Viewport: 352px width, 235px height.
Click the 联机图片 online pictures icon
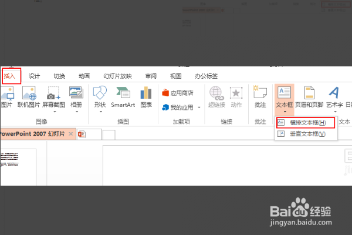pos(29,97)
